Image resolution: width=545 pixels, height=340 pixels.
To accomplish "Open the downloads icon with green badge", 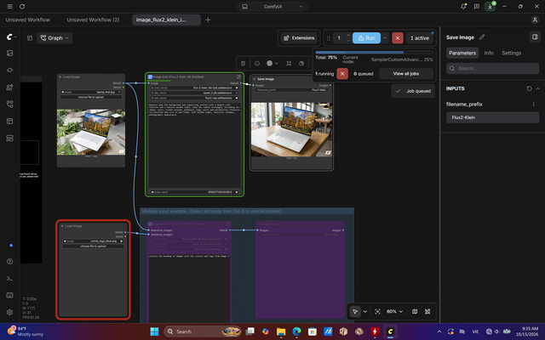I will coord(490,7).
